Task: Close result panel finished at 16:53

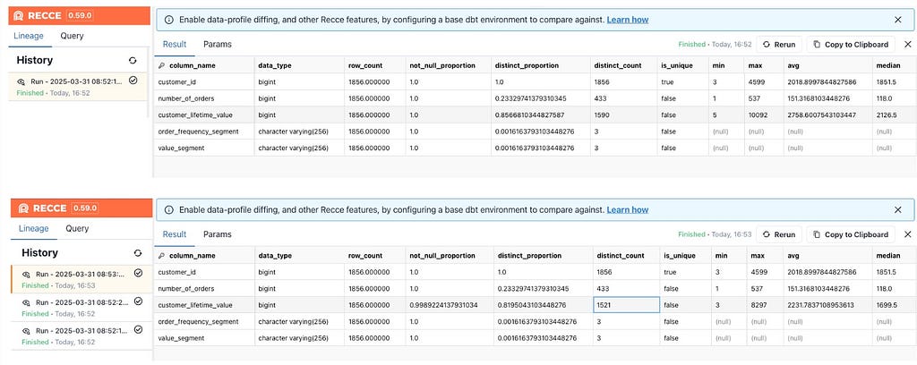Action: coord(908,234)
